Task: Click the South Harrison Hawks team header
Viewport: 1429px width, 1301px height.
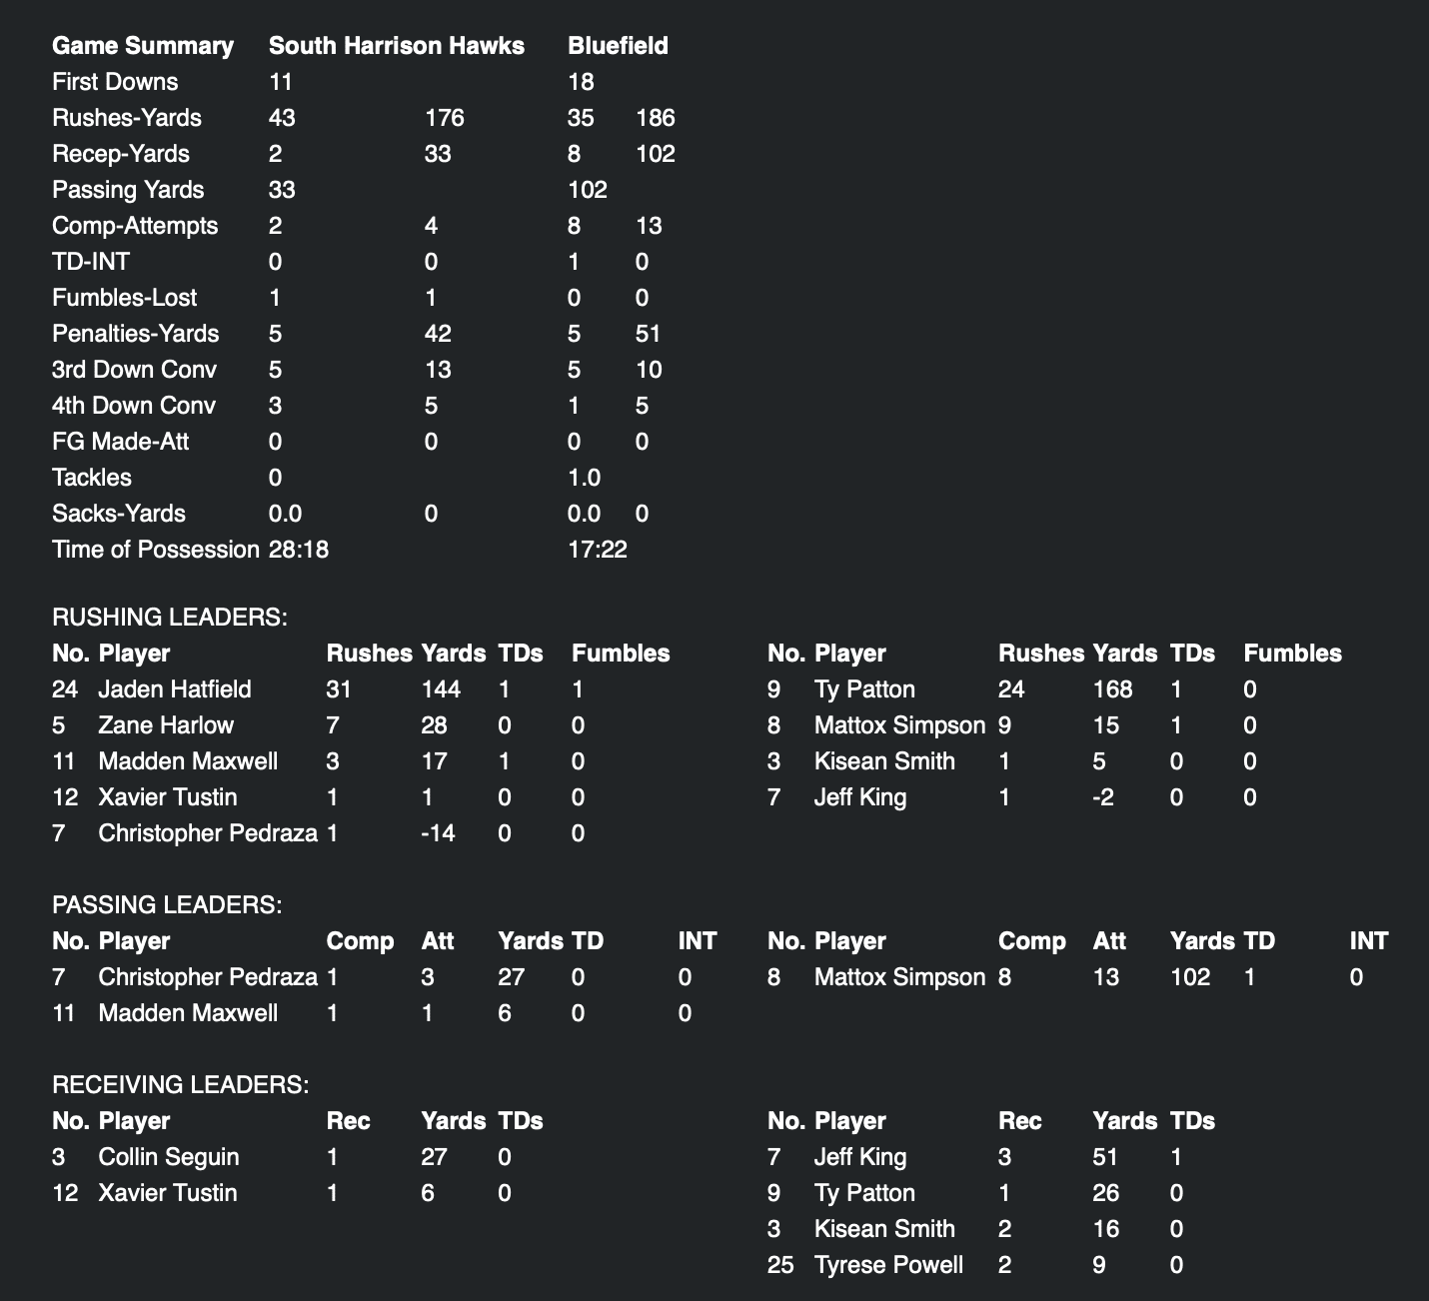Action: (x=396, y=46)
